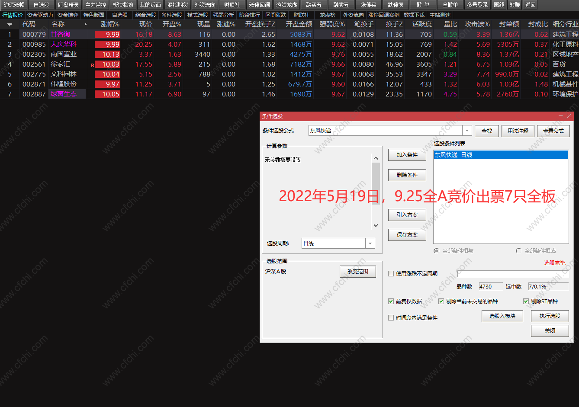The height and width of the screenshot is (407, 579).
Task: Open 主力监控 toolbar button
Action: pyautogui.click(x=96, y=5)
